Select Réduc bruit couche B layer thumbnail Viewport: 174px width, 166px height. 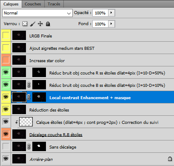coord(19,85)
